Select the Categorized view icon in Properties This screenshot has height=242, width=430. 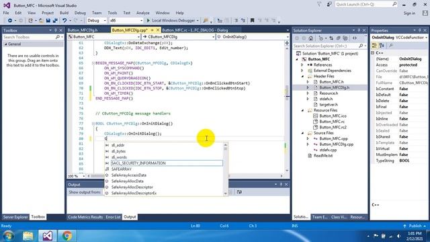(x=375, y=46)
